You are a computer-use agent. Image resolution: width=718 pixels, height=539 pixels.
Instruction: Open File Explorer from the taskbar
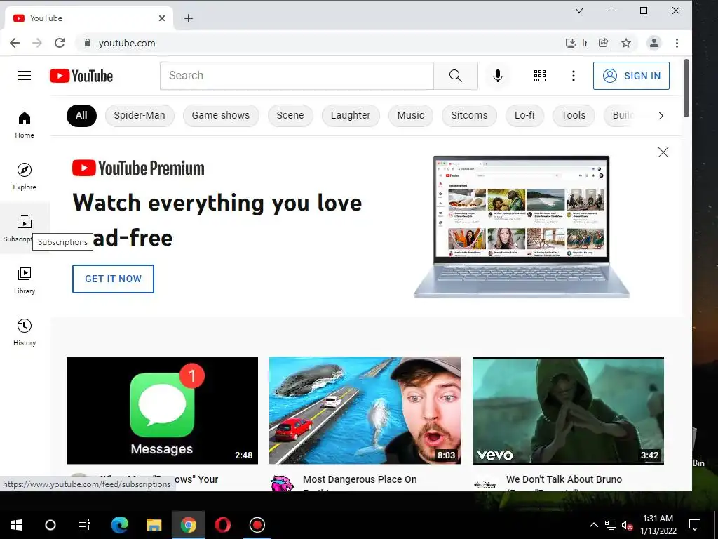[x=154, y=525]
